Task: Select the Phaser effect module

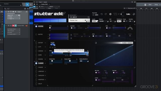Action: [x=41, y=67]
